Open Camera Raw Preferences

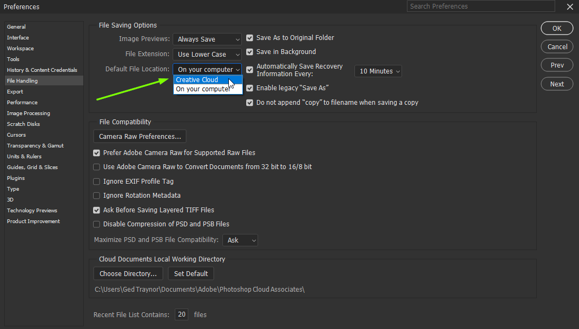139,136
